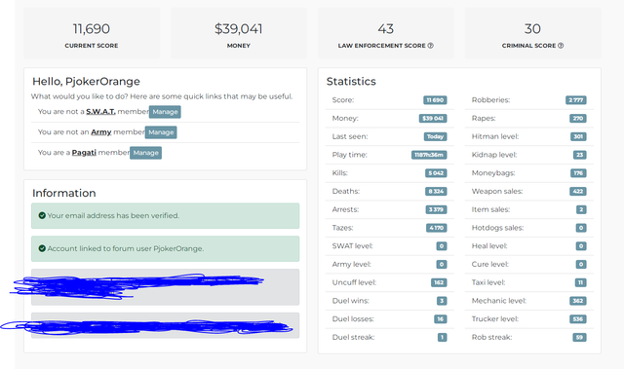Click the Rob streak badge 59

point(579,338)
